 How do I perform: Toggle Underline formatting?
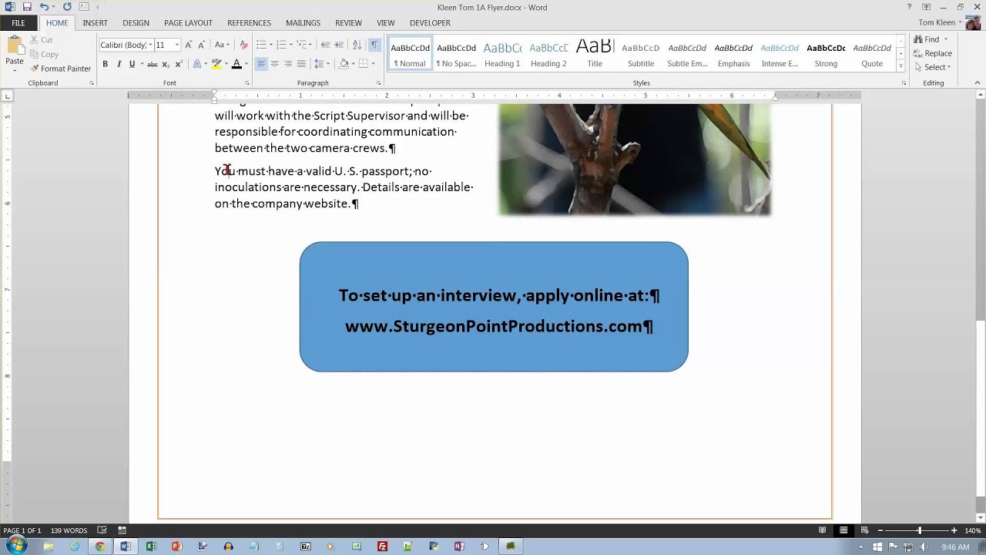pos(132,64)
